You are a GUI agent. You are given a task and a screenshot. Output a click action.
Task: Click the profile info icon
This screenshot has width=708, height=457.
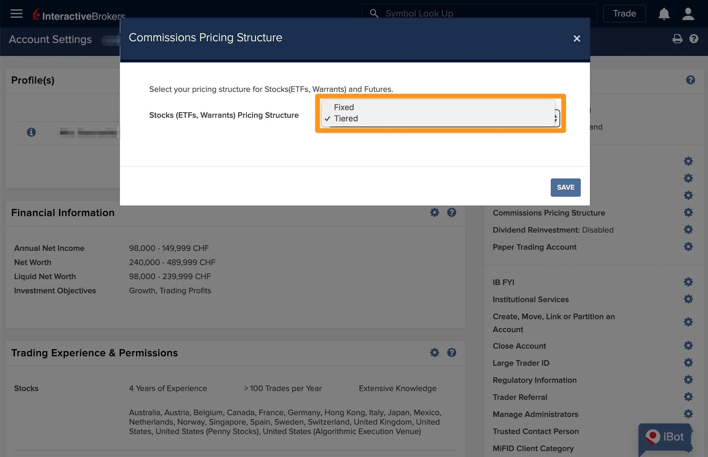coord(31,132)
